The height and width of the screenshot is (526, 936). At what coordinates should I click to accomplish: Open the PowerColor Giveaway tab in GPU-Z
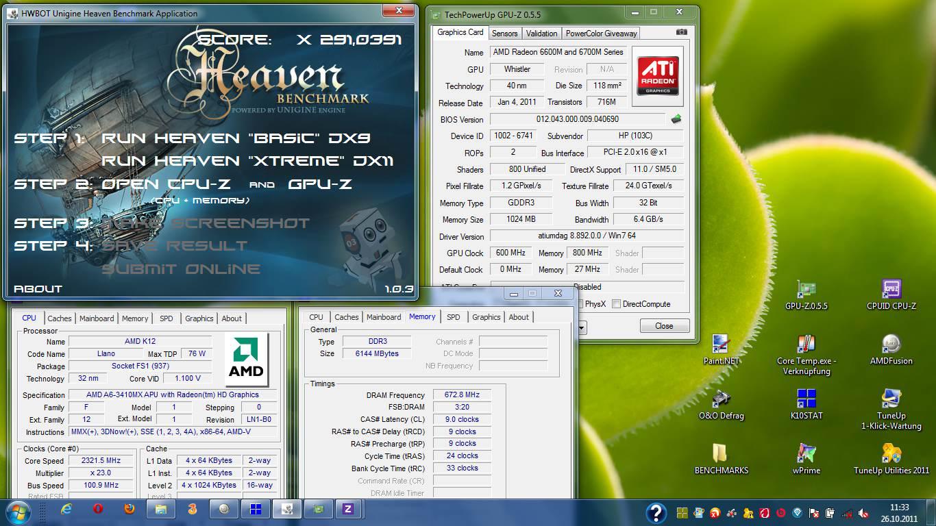[x=601, y=33]
